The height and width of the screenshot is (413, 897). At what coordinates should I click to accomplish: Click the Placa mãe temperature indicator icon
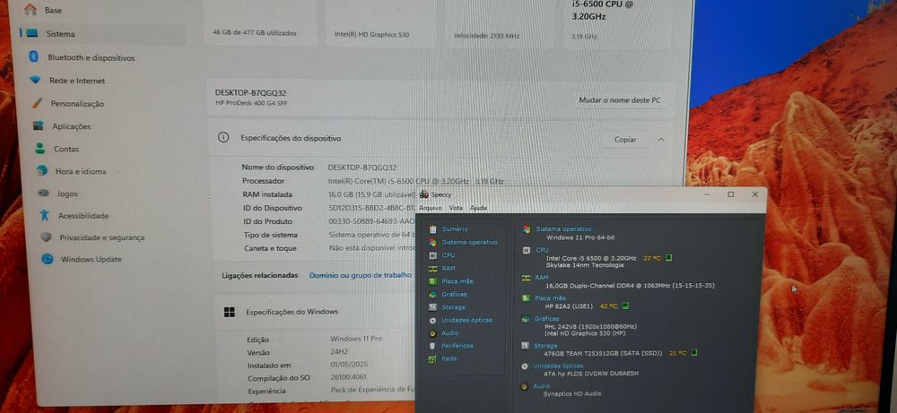[625, 305]
